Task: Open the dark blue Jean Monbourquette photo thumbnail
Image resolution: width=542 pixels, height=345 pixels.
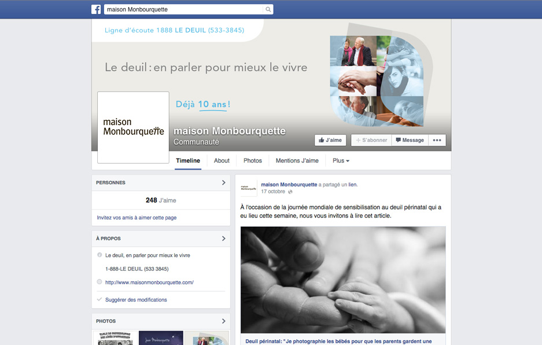Action: coord(161,338)
